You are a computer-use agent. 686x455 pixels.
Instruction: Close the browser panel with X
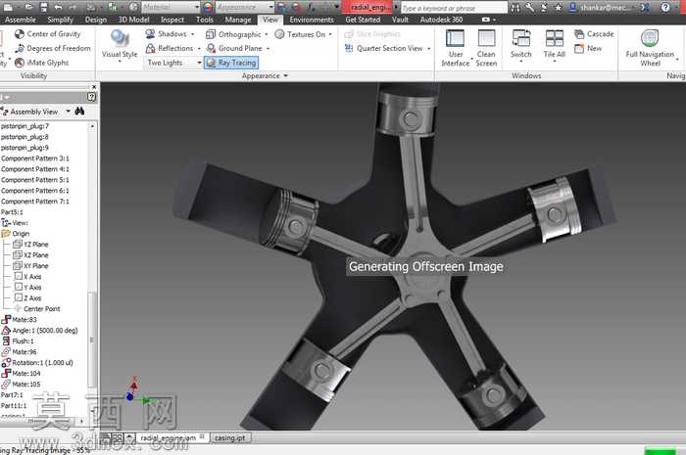coord(94,87)
